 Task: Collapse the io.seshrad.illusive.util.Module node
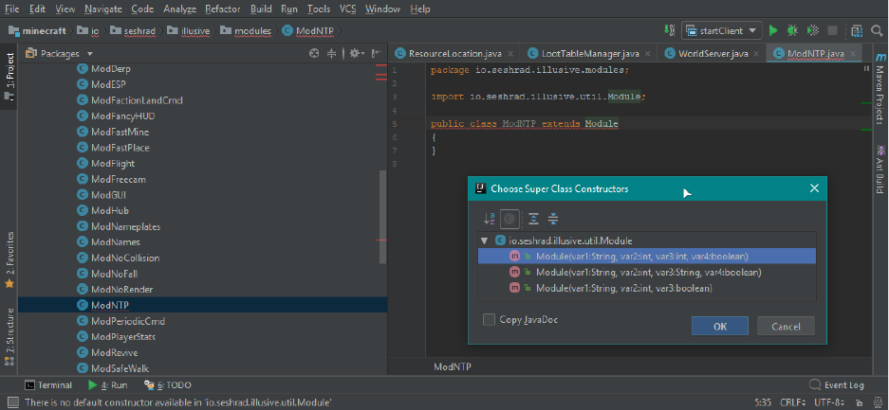485,241
